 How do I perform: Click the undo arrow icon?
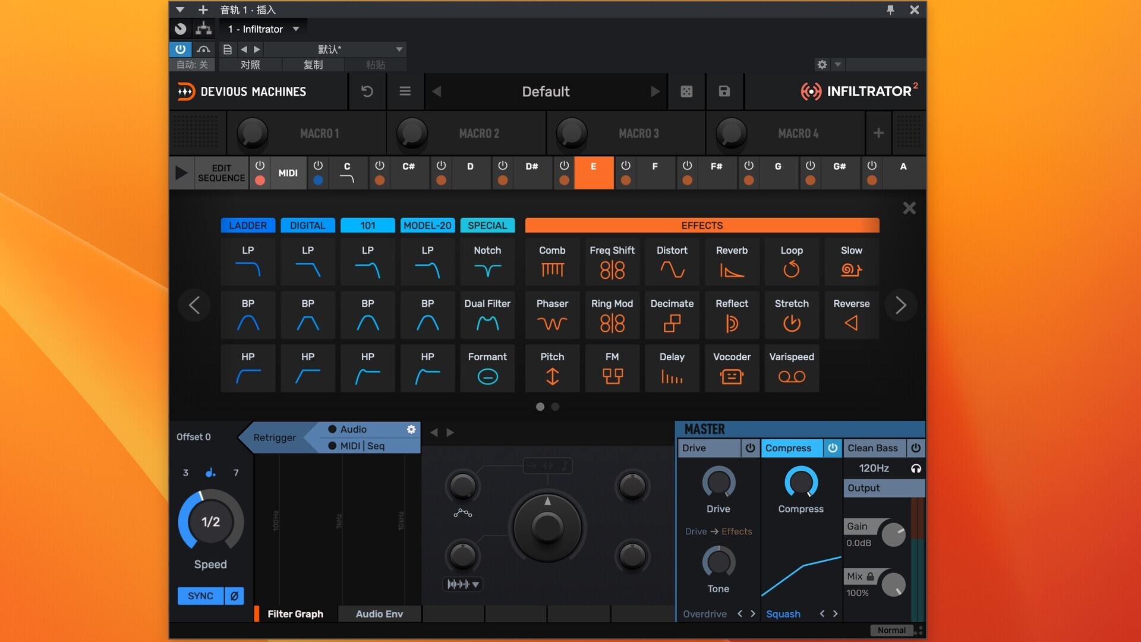[367, 92]
